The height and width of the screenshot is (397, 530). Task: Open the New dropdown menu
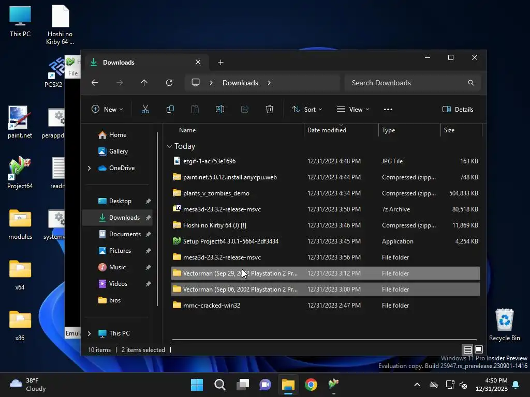(107, 110)
